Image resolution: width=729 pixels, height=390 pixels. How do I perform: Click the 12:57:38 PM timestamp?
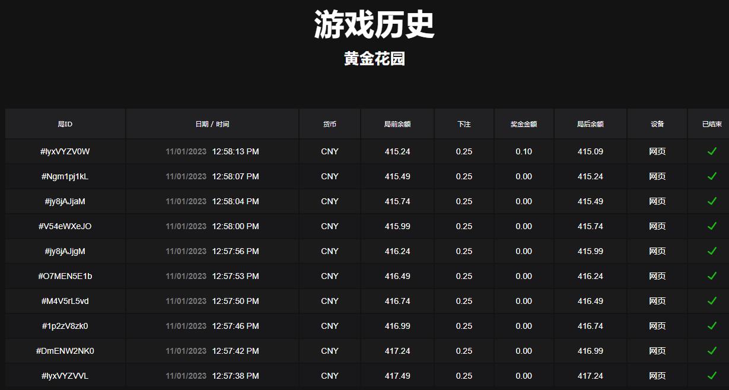235,376
